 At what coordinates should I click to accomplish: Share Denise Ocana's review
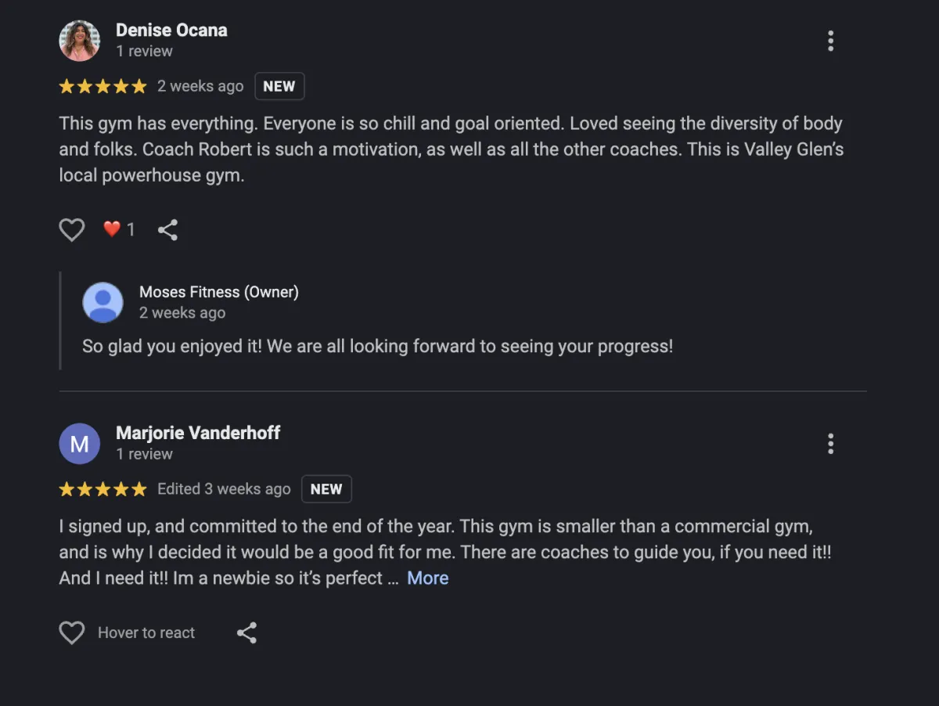point(167,229)
